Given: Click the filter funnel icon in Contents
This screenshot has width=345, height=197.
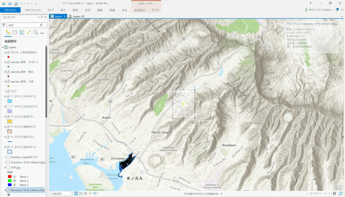Looking at the screenshot, I should (3, 25).
